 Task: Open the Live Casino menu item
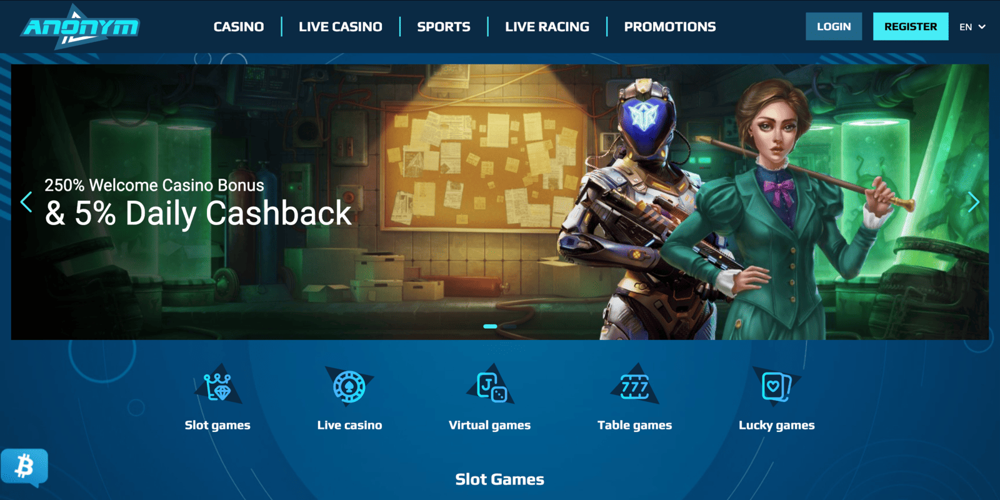point(341,27)
